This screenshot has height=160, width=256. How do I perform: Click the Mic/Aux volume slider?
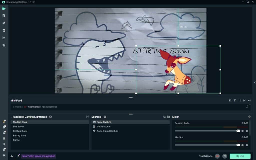coord(207,145)
